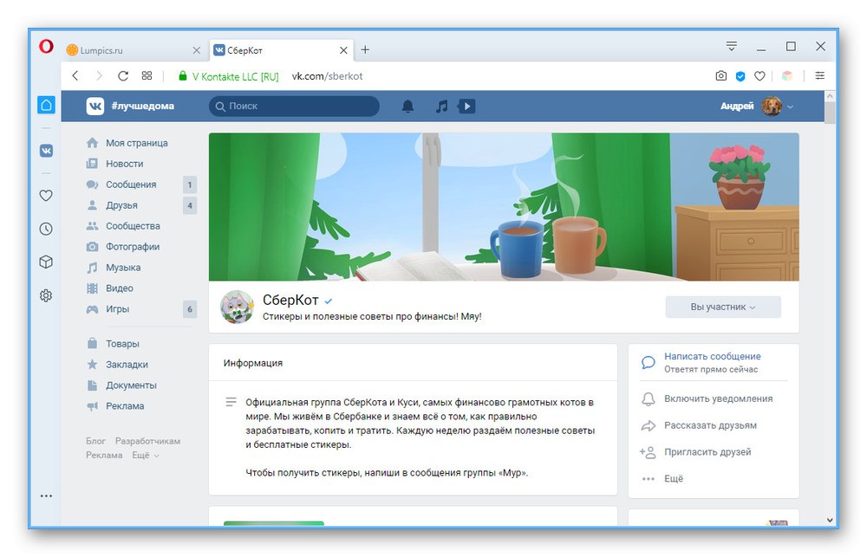Click the Информация section heading
Screen dimensions: 867x557
pyautogui.click(x=252, y=363)
